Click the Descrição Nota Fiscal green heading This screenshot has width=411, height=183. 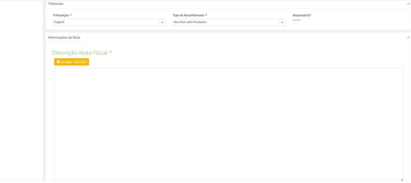79,53
